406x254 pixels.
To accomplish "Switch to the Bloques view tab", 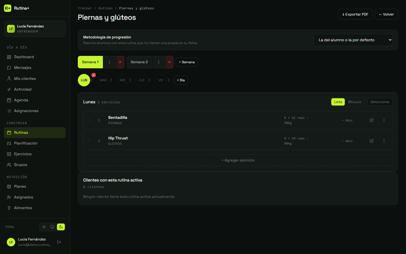I will click(355, 102).
